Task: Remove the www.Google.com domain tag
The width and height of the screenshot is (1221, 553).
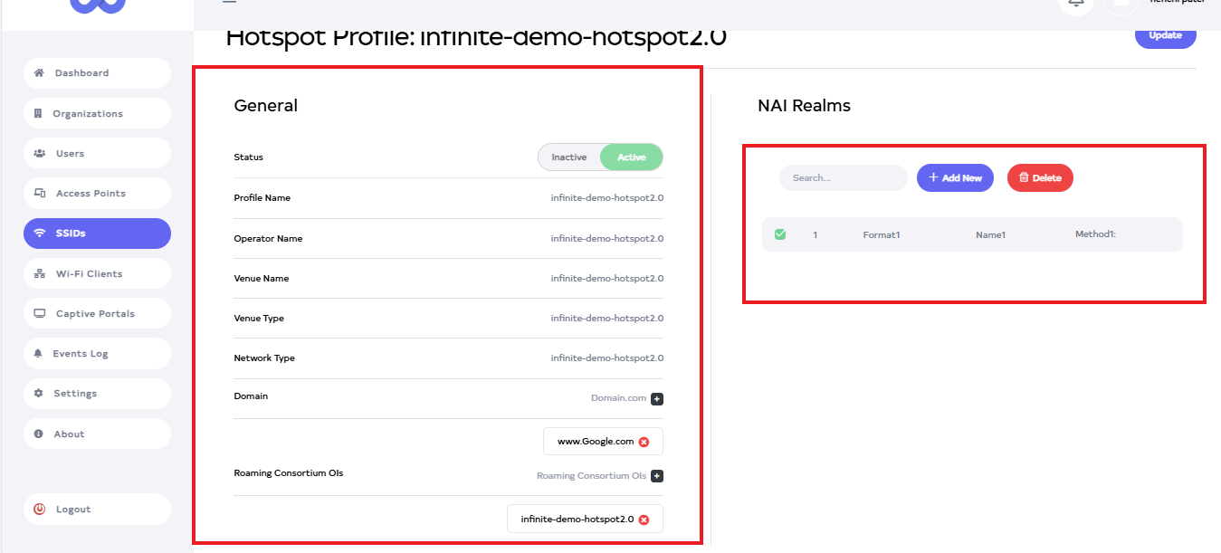Action: (x=644, y=442)
